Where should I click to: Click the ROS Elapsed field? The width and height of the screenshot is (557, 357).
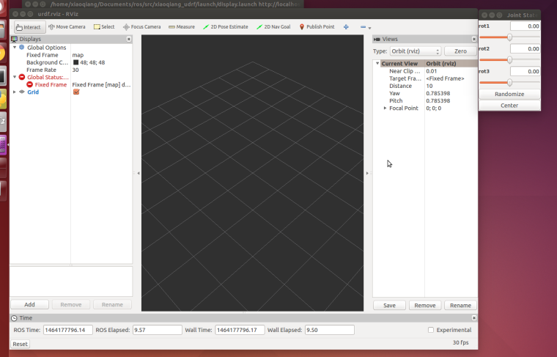click(x=158, y=330)
